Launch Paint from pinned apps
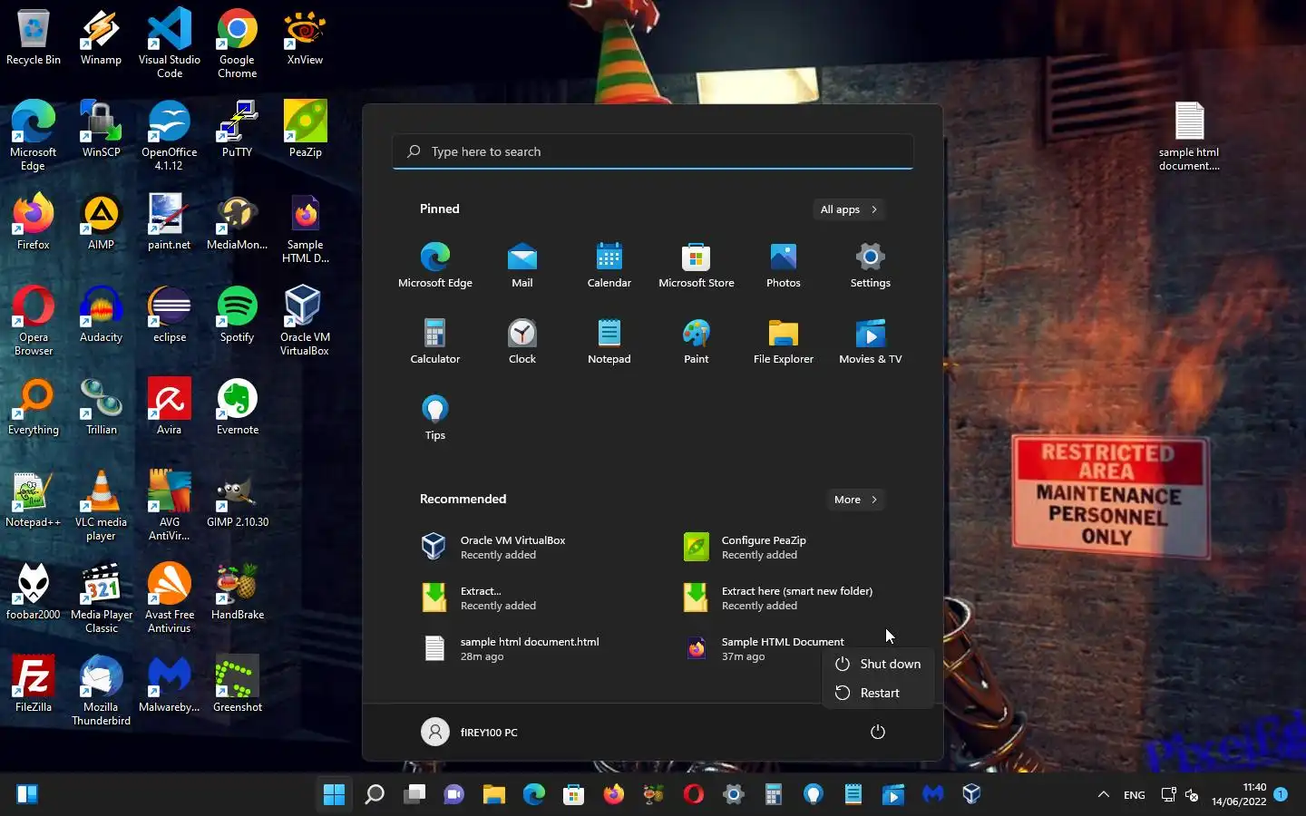Viewport: 1306px width, 816px height. 697,342
